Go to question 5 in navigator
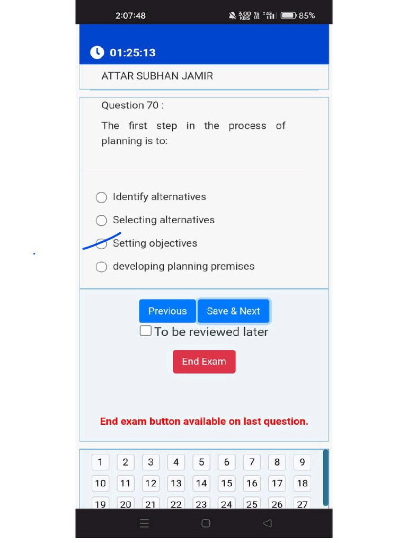 point(201,462)
